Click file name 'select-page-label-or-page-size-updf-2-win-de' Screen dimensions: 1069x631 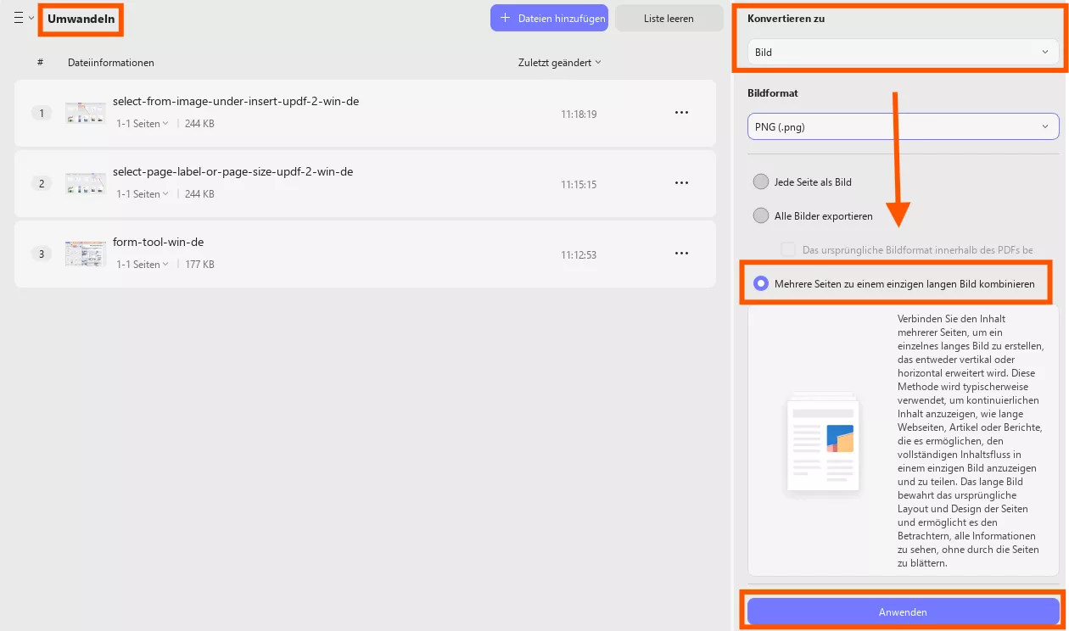232,171
